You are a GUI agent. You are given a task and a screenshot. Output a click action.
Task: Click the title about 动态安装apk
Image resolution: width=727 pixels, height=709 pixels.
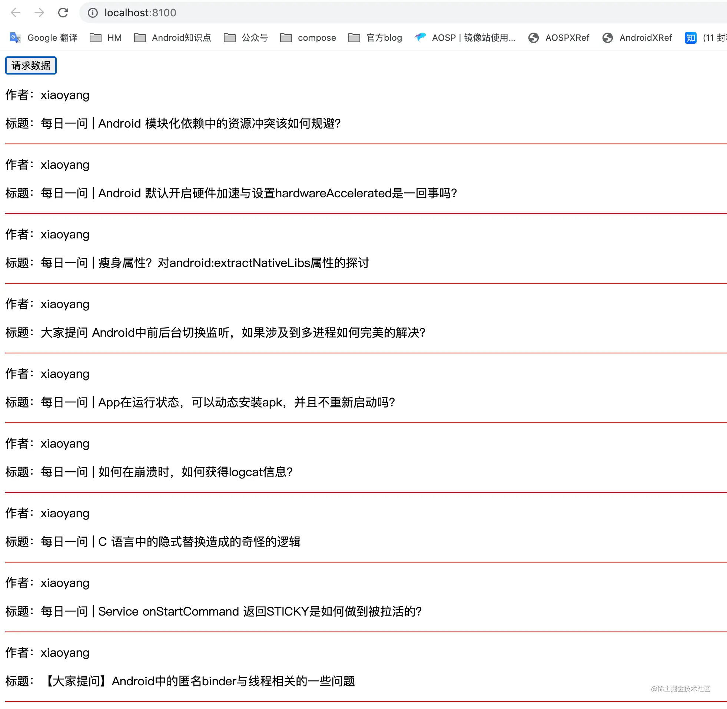coord(200,402)
